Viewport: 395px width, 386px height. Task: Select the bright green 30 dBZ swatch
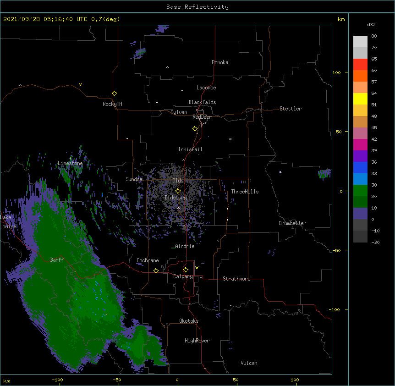tap(360, 190)
